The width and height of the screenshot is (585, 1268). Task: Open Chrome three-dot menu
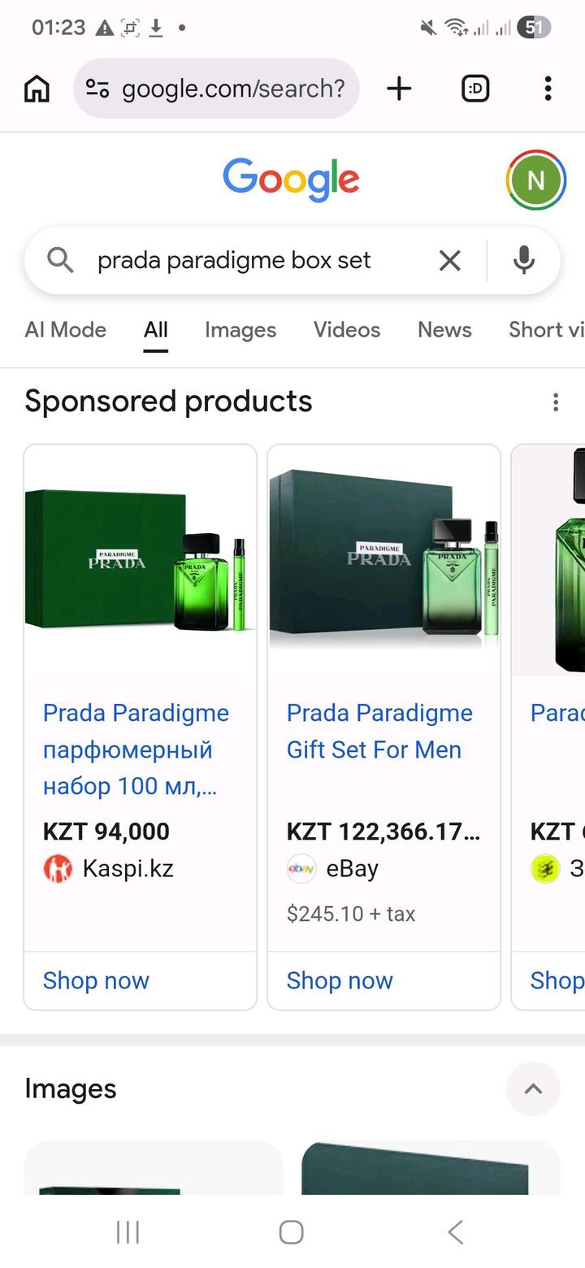pyautogui.click(x=548, y=89)
